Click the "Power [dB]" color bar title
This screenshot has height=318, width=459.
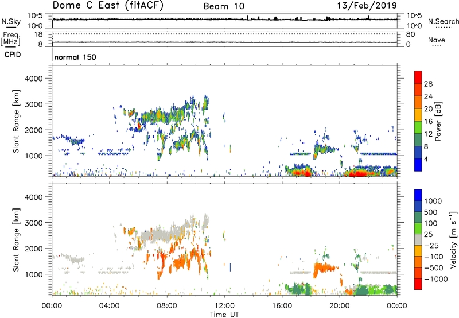tap(438, 121)
